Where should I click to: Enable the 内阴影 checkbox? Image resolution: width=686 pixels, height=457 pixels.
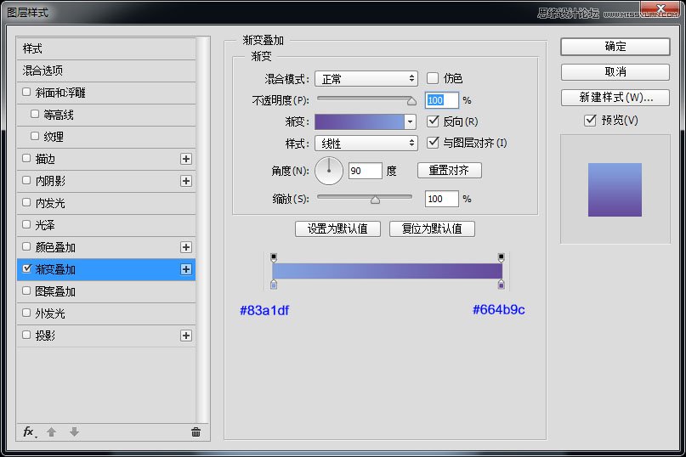click(26, 180)
